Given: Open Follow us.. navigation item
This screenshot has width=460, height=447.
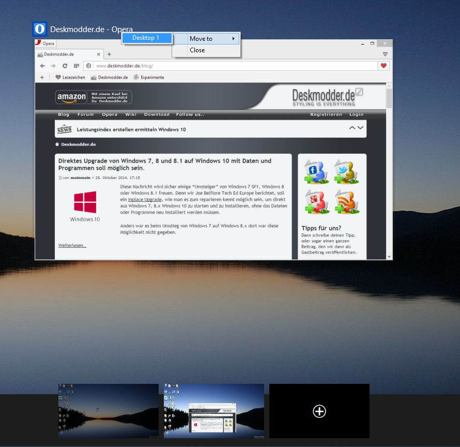Looking at the screenshot, I should (190, 114).
